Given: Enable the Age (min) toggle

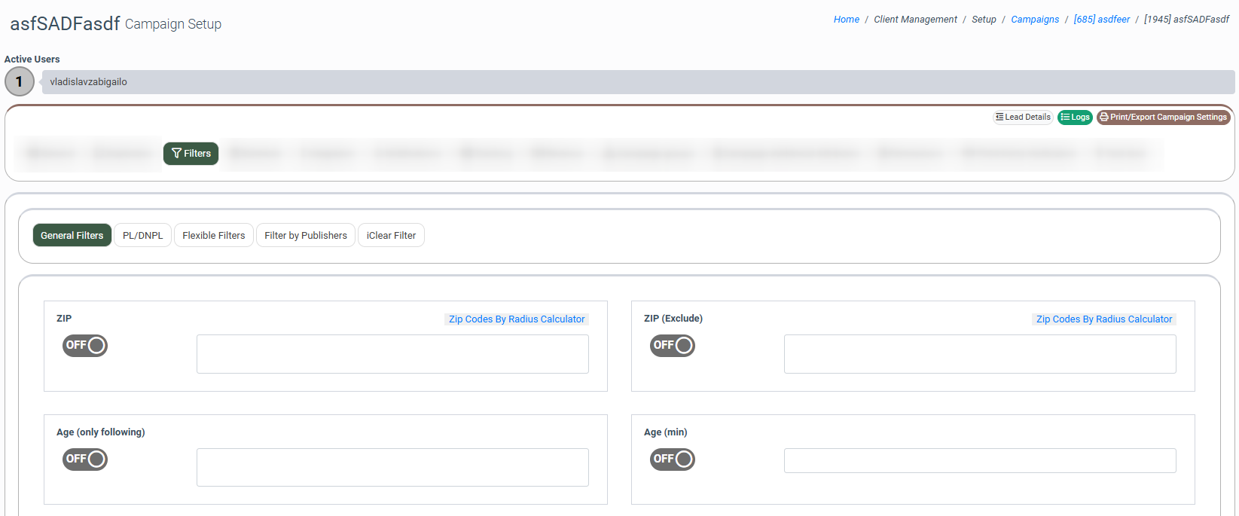Looking at the screenshot, I should pyautogui.click(x=673, y=460).
